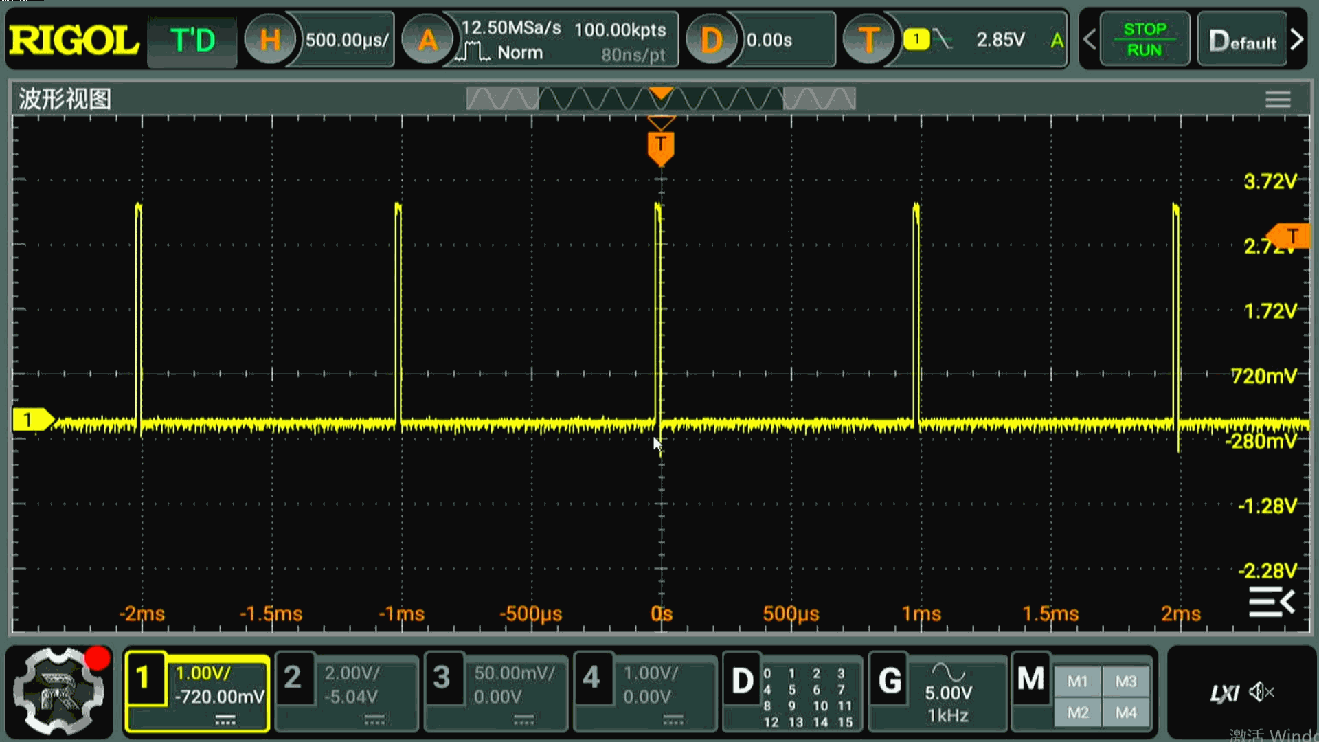This screenshot has height=742, width=1319.
Task: Open the delay settings via the D icon
Action: 712,39
